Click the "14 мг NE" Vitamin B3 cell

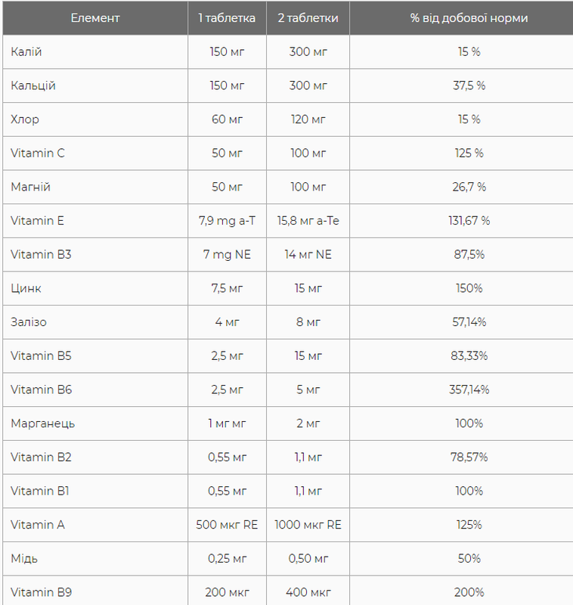click(x=308, y=255)
